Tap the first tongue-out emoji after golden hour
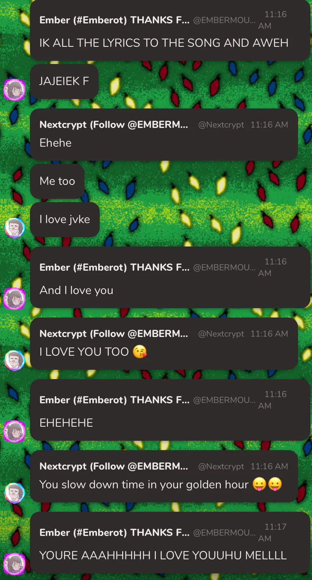312x580 pixels. pyautogui.click(x=259, y=484)
